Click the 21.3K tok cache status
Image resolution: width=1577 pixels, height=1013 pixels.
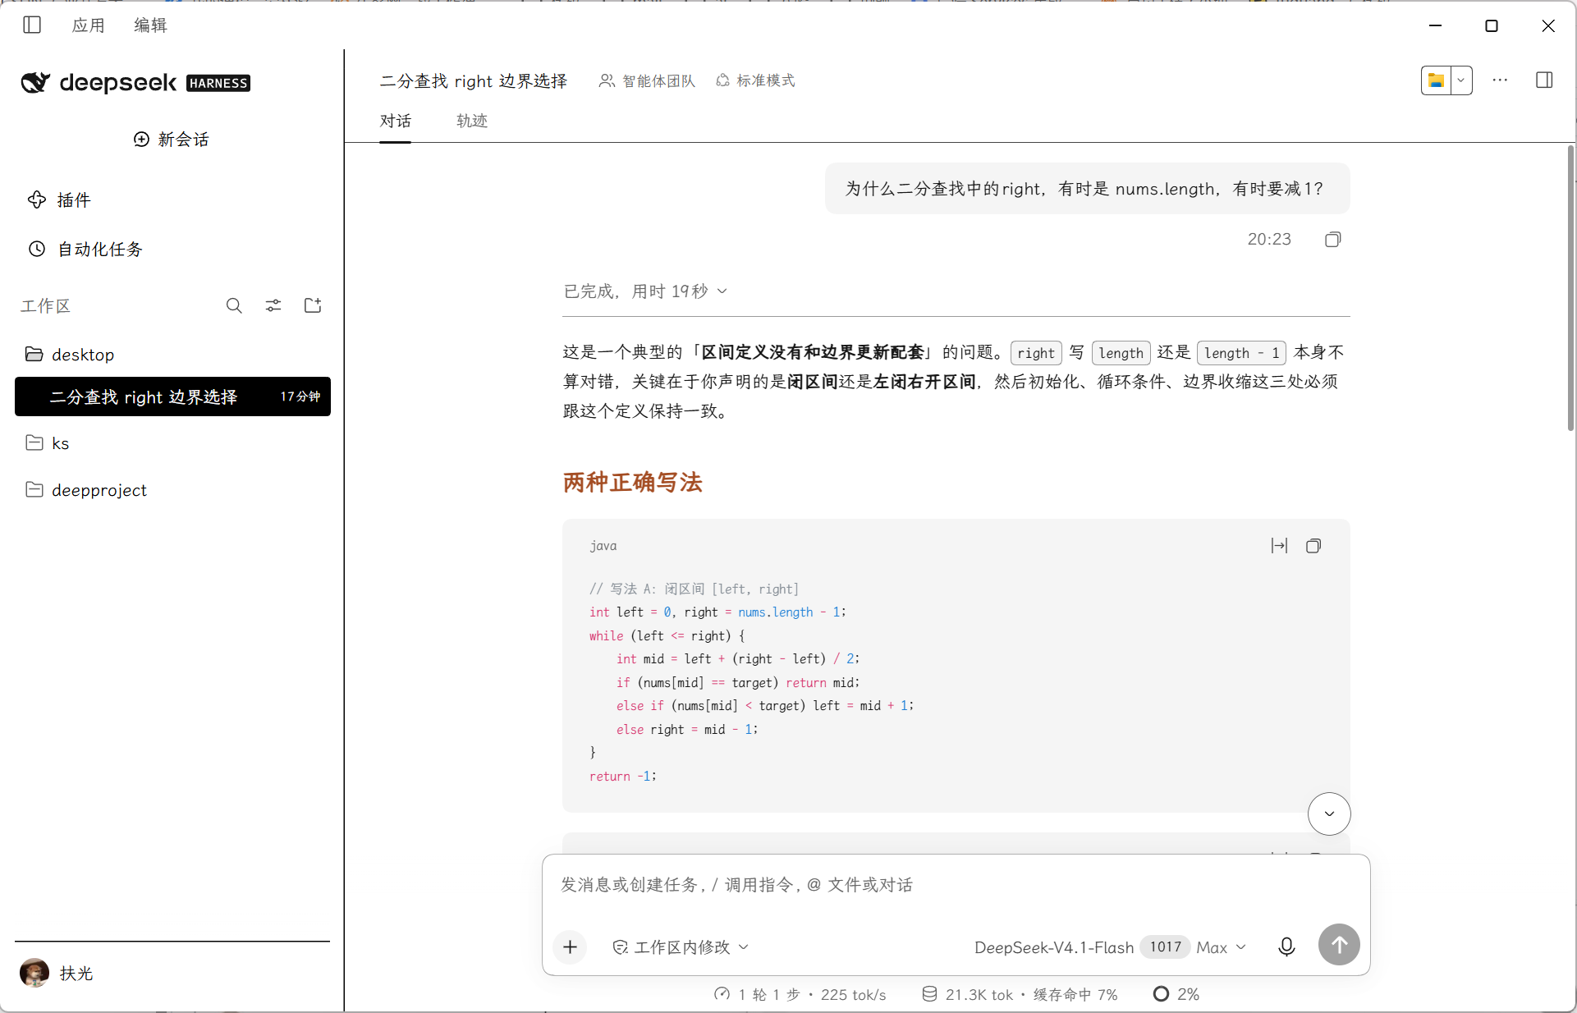click(x=1020, y=995)
